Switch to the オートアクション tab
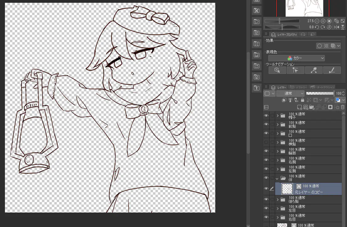Image resolution: width=347 pixels, height=227 pixels. click(322, 87)
